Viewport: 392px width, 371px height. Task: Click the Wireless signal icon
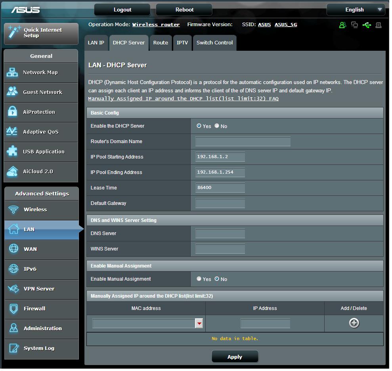(x=13, y=210)
